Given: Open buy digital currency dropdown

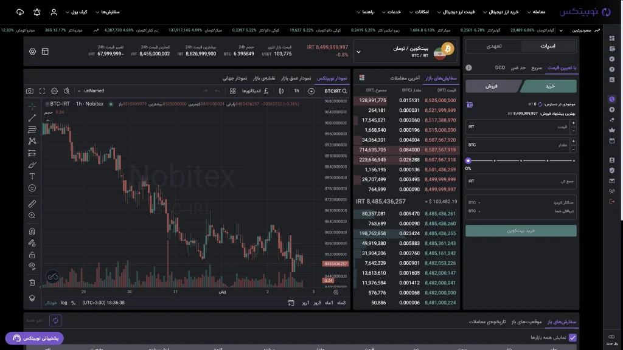Looking at the screenshot, I should click(x=501, y=12).
